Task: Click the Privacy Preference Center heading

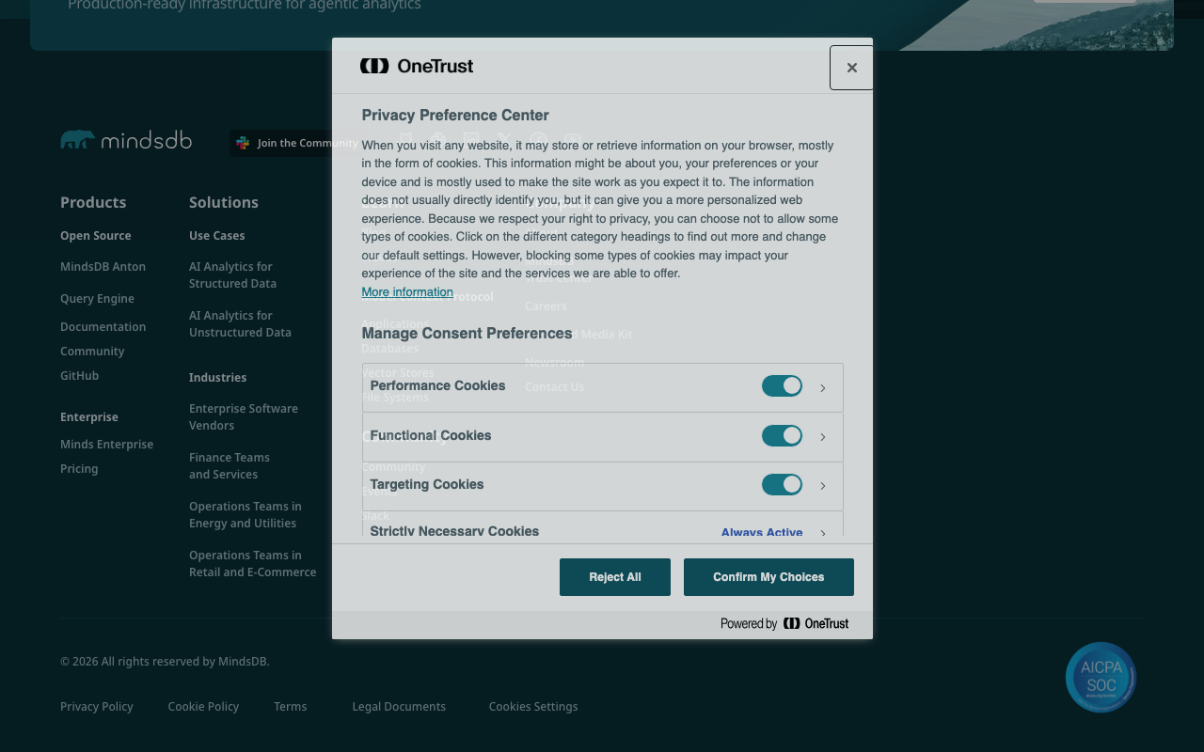Action: [455, 115]
